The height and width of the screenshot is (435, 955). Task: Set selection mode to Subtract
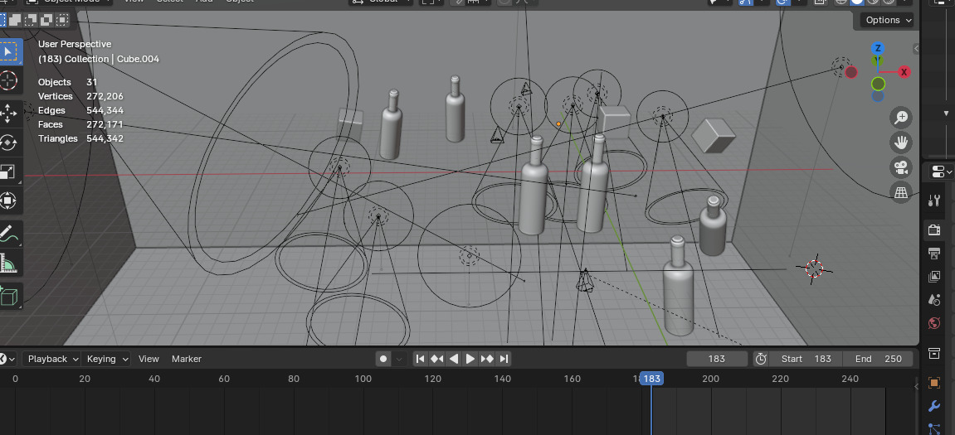point(31,20)
